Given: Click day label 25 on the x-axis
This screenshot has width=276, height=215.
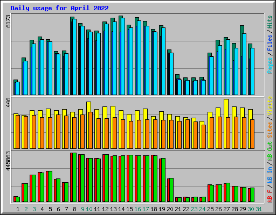Looking at the screenshot, I should (210, 209).
